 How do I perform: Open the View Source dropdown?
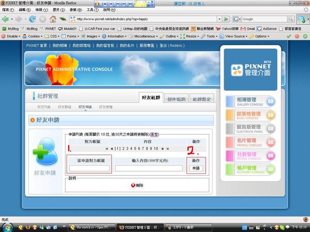234,36
